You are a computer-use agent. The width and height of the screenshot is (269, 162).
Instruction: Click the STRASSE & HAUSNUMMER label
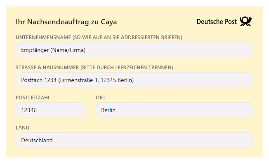pyautogui.click(x=47, y=68)
